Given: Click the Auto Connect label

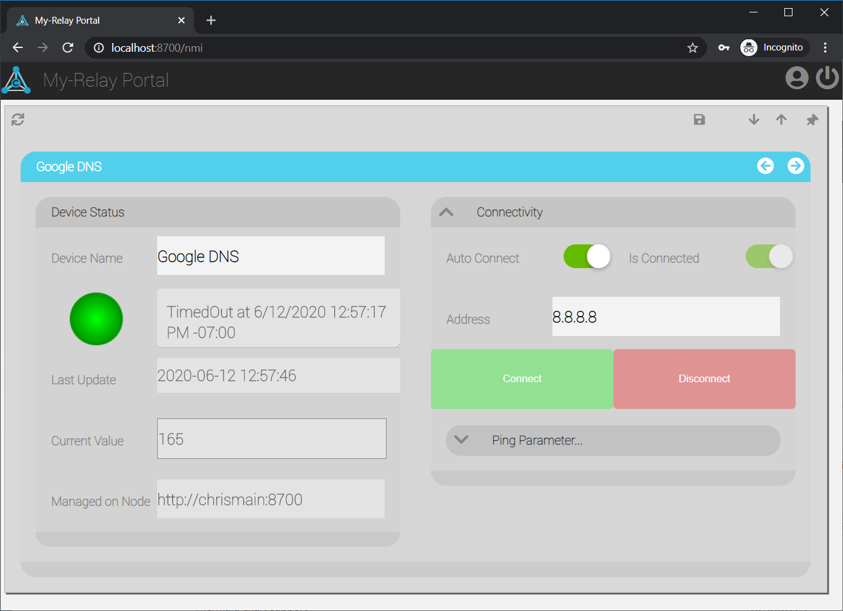Looking at the screenshot, I should pyautogui.click(x=483, y=258).
